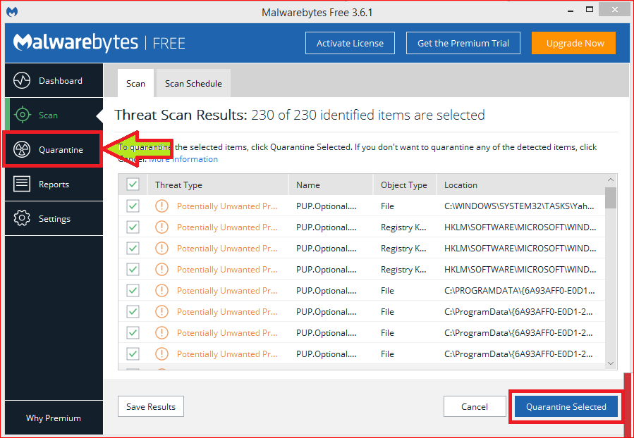
Task: Click warning icon in PROGRAMDATA uppercase row
Action: click(161, 290)
